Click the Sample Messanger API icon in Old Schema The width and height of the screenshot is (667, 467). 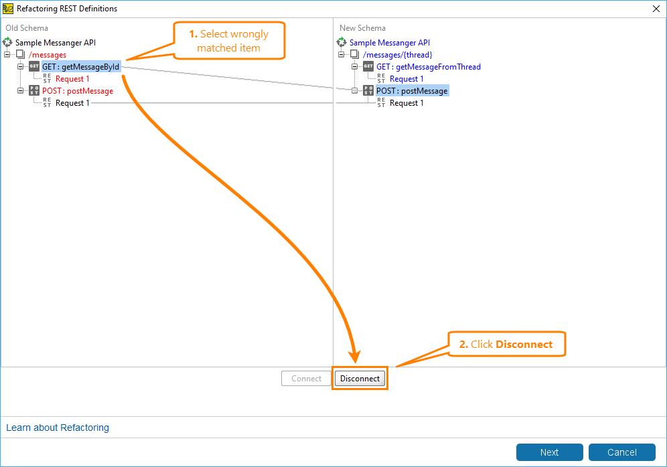tap(7, 41)
